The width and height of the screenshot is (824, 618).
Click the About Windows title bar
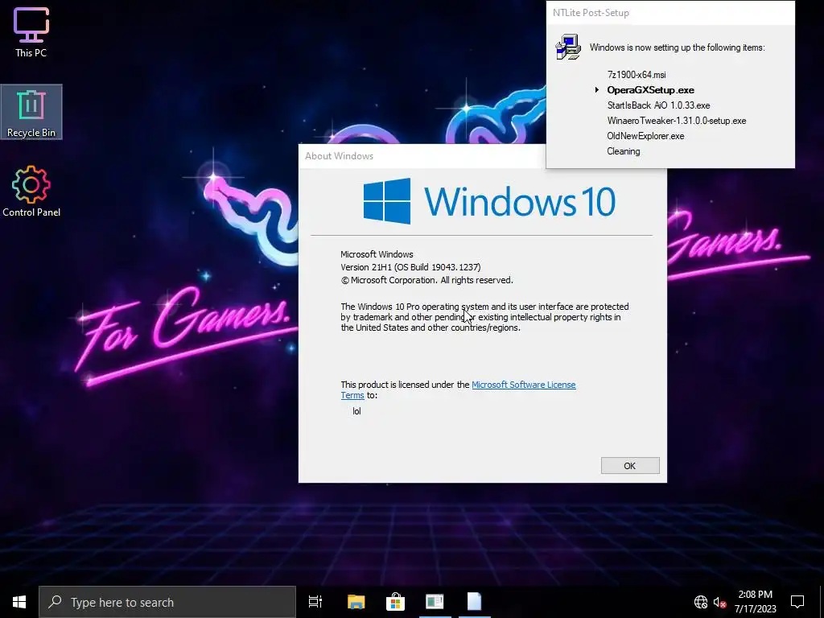click(x=422, y=156)
